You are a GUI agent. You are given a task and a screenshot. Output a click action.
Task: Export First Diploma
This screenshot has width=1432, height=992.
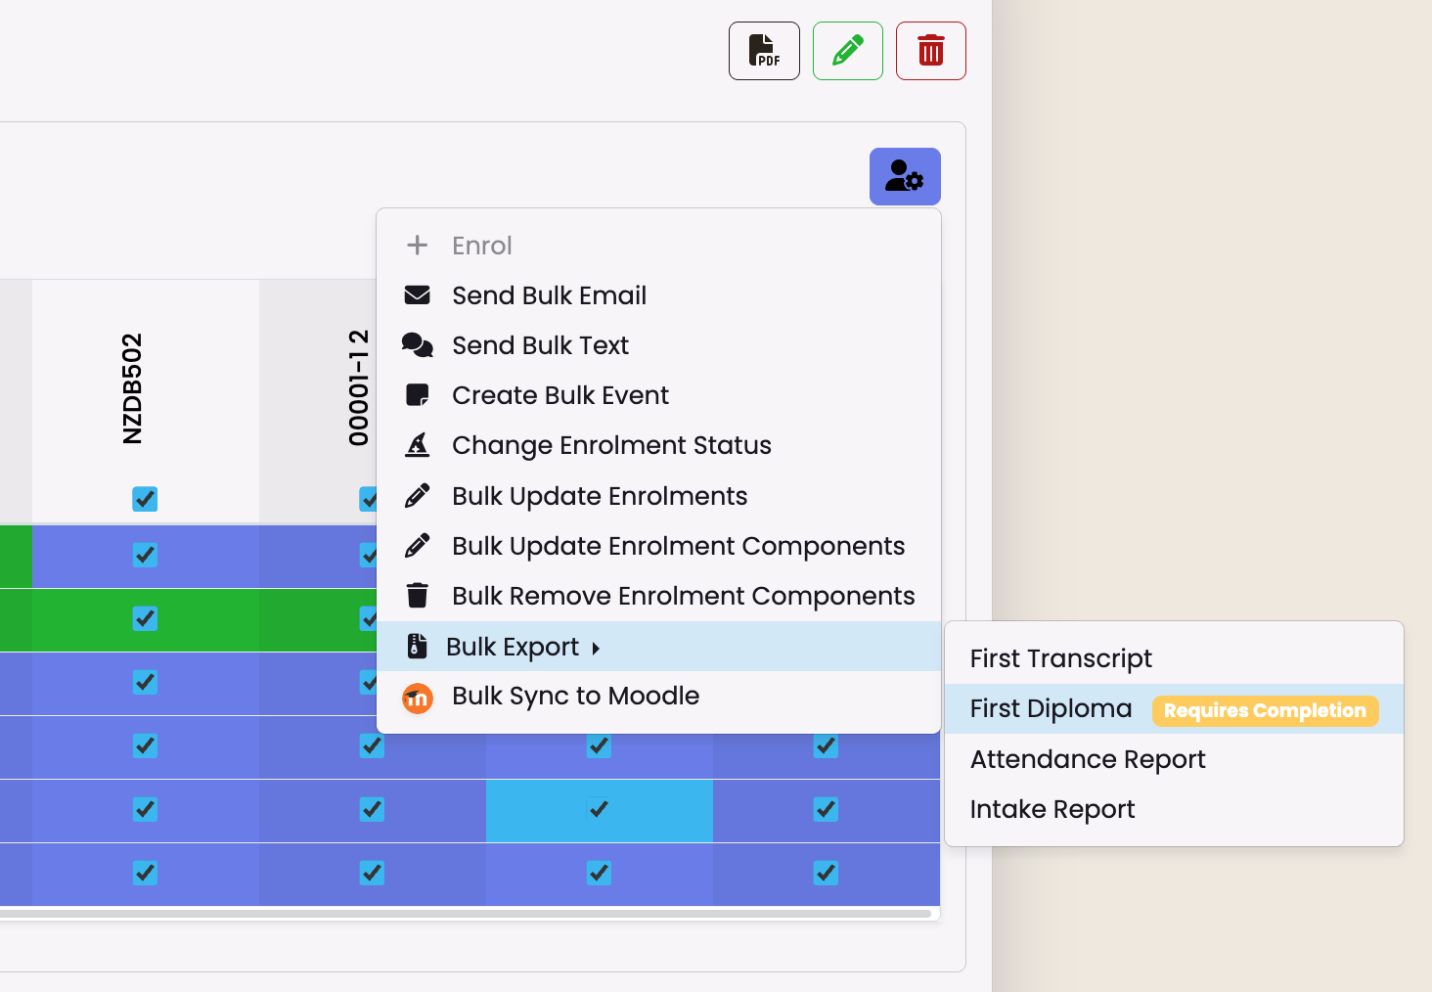pos(1174,708)
